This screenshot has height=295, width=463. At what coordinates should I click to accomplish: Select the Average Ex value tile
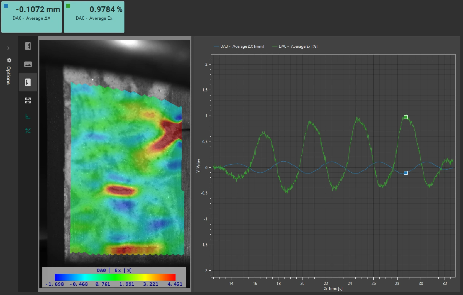coord(94,17)
